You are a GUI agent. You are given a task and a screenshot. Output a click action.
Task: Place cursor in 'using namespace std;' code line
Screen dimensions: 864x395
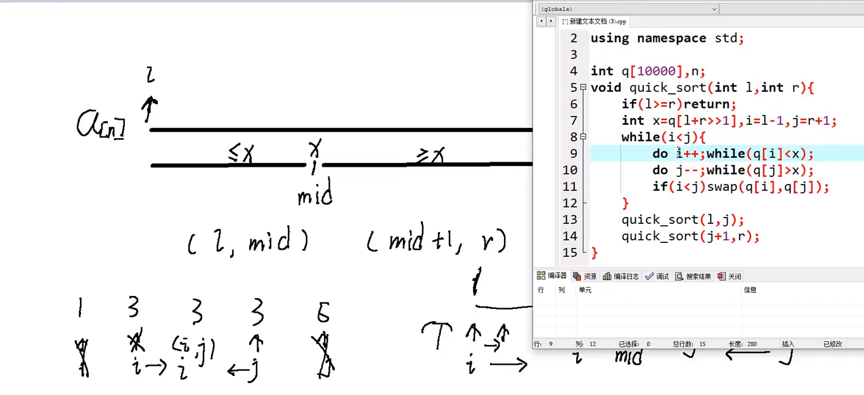(667, 38)
